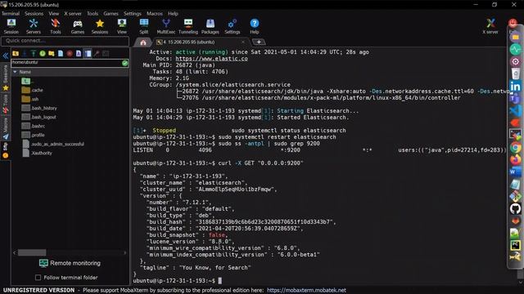Open the View menu
The width and height of the screenshot is (524, 294).
tap(54, 14)
